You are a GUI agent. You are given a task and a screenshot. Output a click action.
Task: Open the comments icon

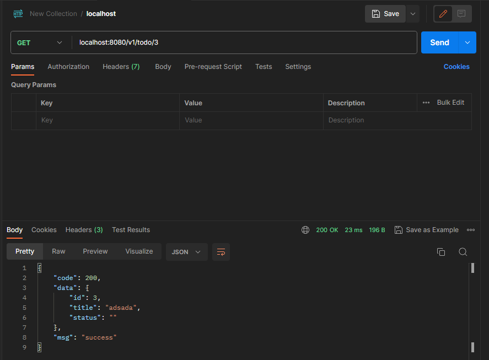461,14
